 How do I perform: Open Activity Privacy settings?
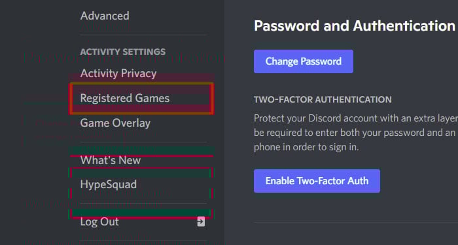(x=118, y=73)
